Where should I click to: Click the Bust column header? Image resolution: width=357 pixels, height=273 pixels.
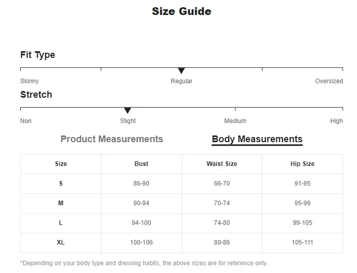pyautogui.click(x=141, y=164)
